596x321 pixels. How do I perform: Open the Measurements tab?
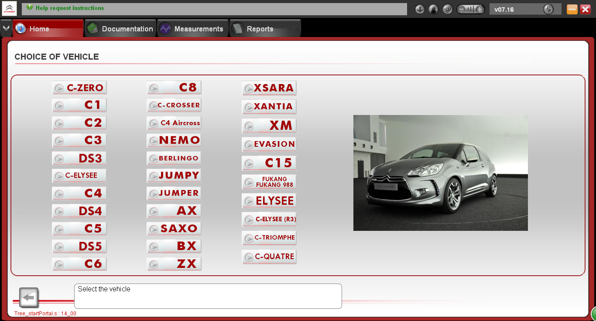193,29
